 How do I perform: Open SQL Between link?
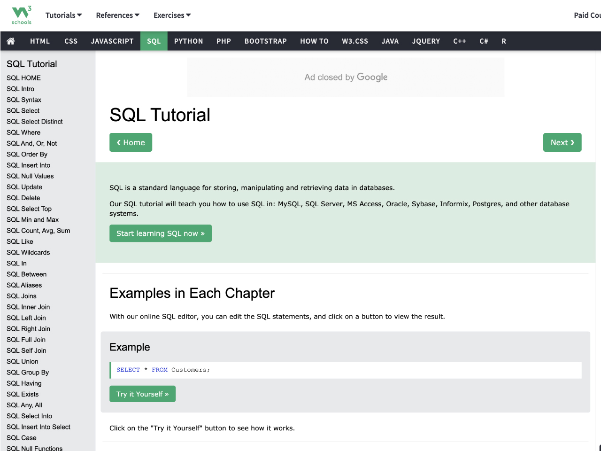click(27, 274)
